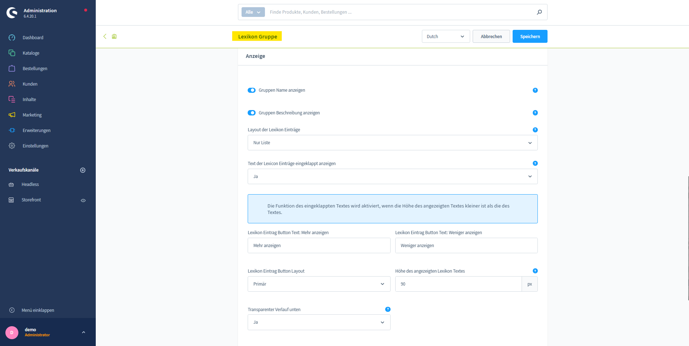Image resolution: width=689 pixels, height=346 pixels.
Task: Open Storefront preview via eye icon
Action: [x=83, y=200]
